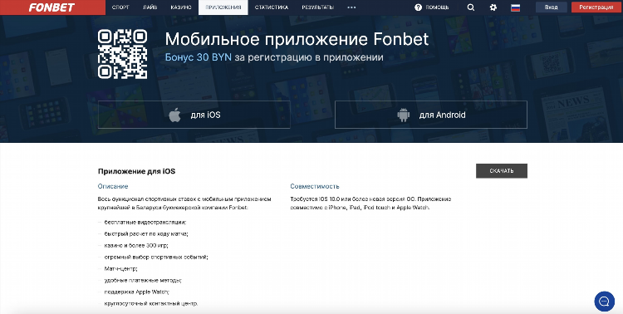
Task: Click бесплатные видеотрансляции list item
Action: tap(145, 222)
